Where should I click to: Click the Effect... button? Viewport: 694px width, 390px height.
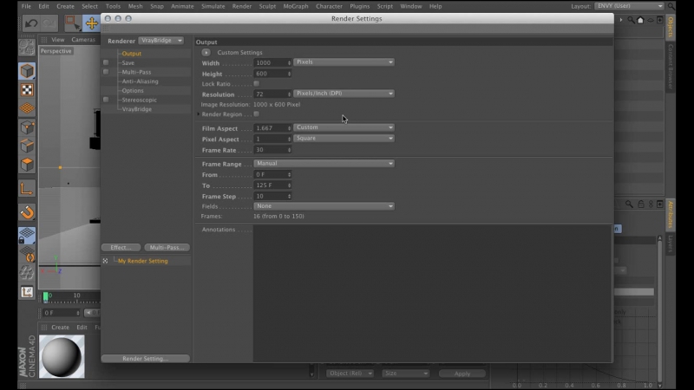point(121,248)
